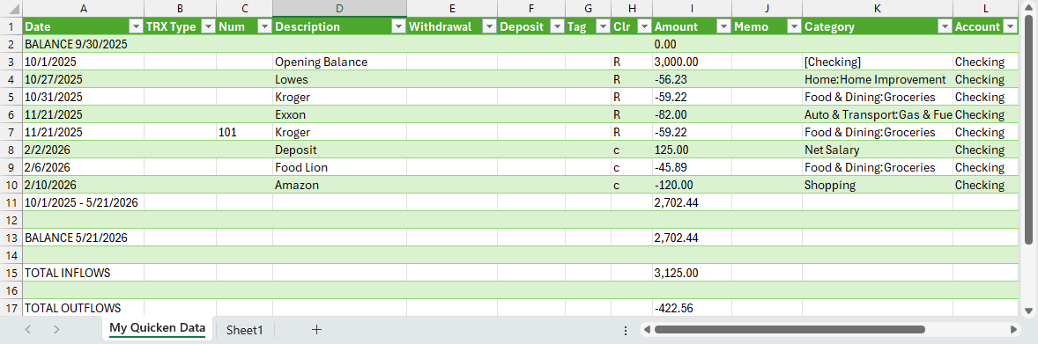
Task: Select row 13 header
Action: coord(11,238)
